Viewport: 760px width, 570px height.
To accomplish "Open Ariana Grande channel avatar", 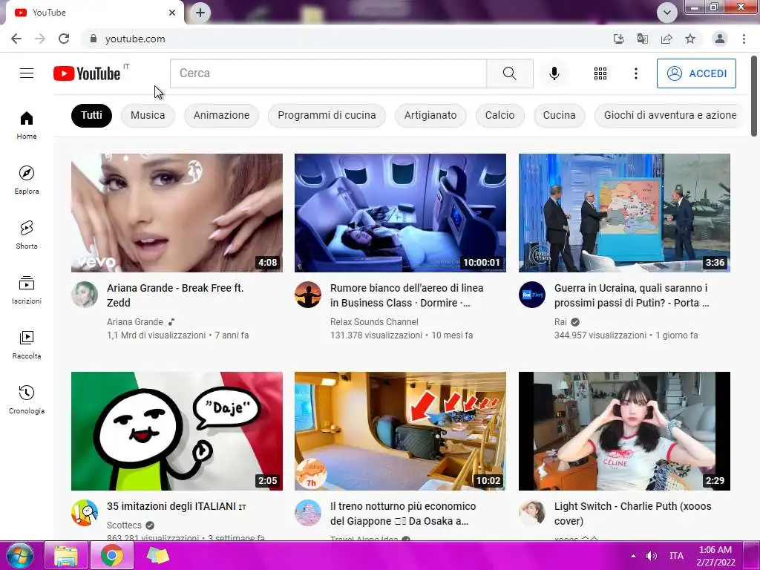I will click(85, 294).
